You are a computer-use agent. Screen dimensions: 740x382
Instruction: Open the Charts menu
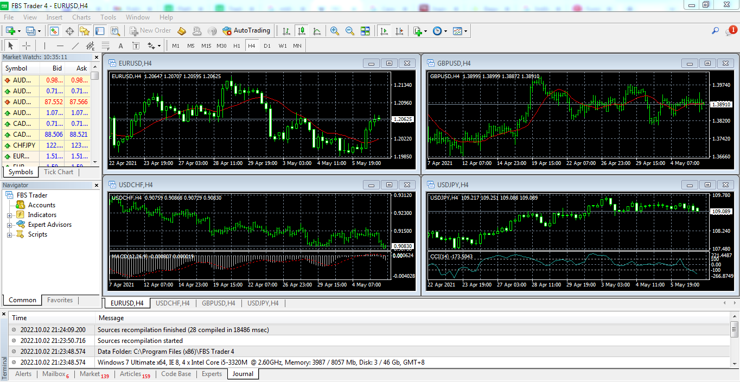(x=81, y=17)
